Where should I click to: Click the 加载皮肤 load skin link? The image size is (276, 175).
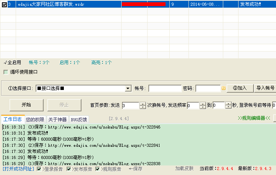click(184, 169)
